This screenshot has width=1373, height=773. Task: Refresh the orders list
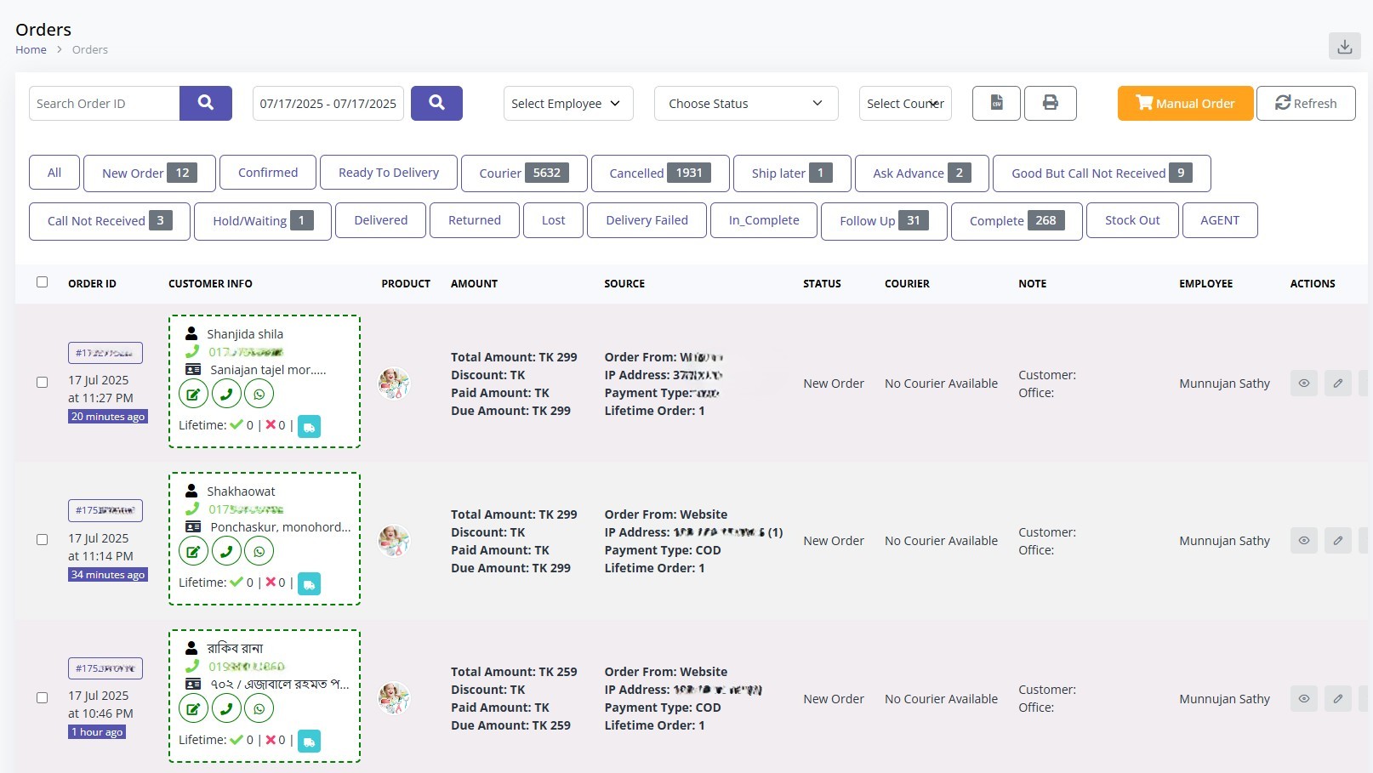click(1306, 103)
